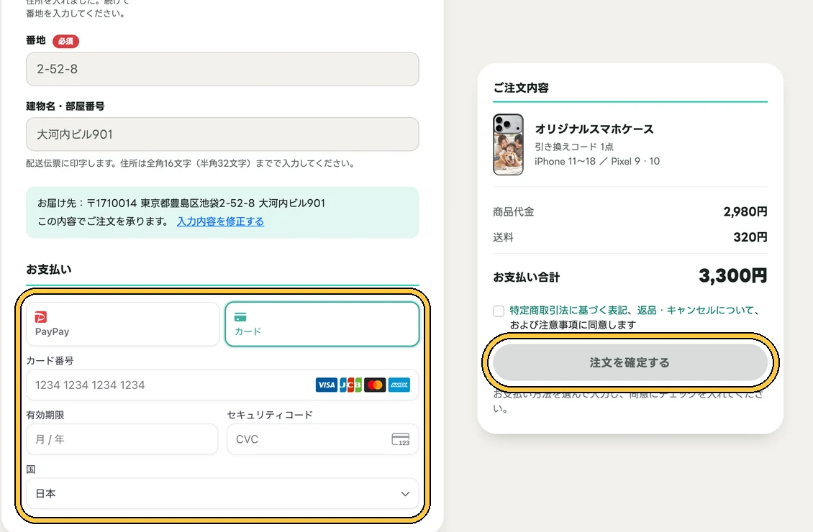The height and width of the screenshot is (532, 813).
Task: Click the iPhone 11〜18 / Pixel 9・10 text
Action: 597,161
